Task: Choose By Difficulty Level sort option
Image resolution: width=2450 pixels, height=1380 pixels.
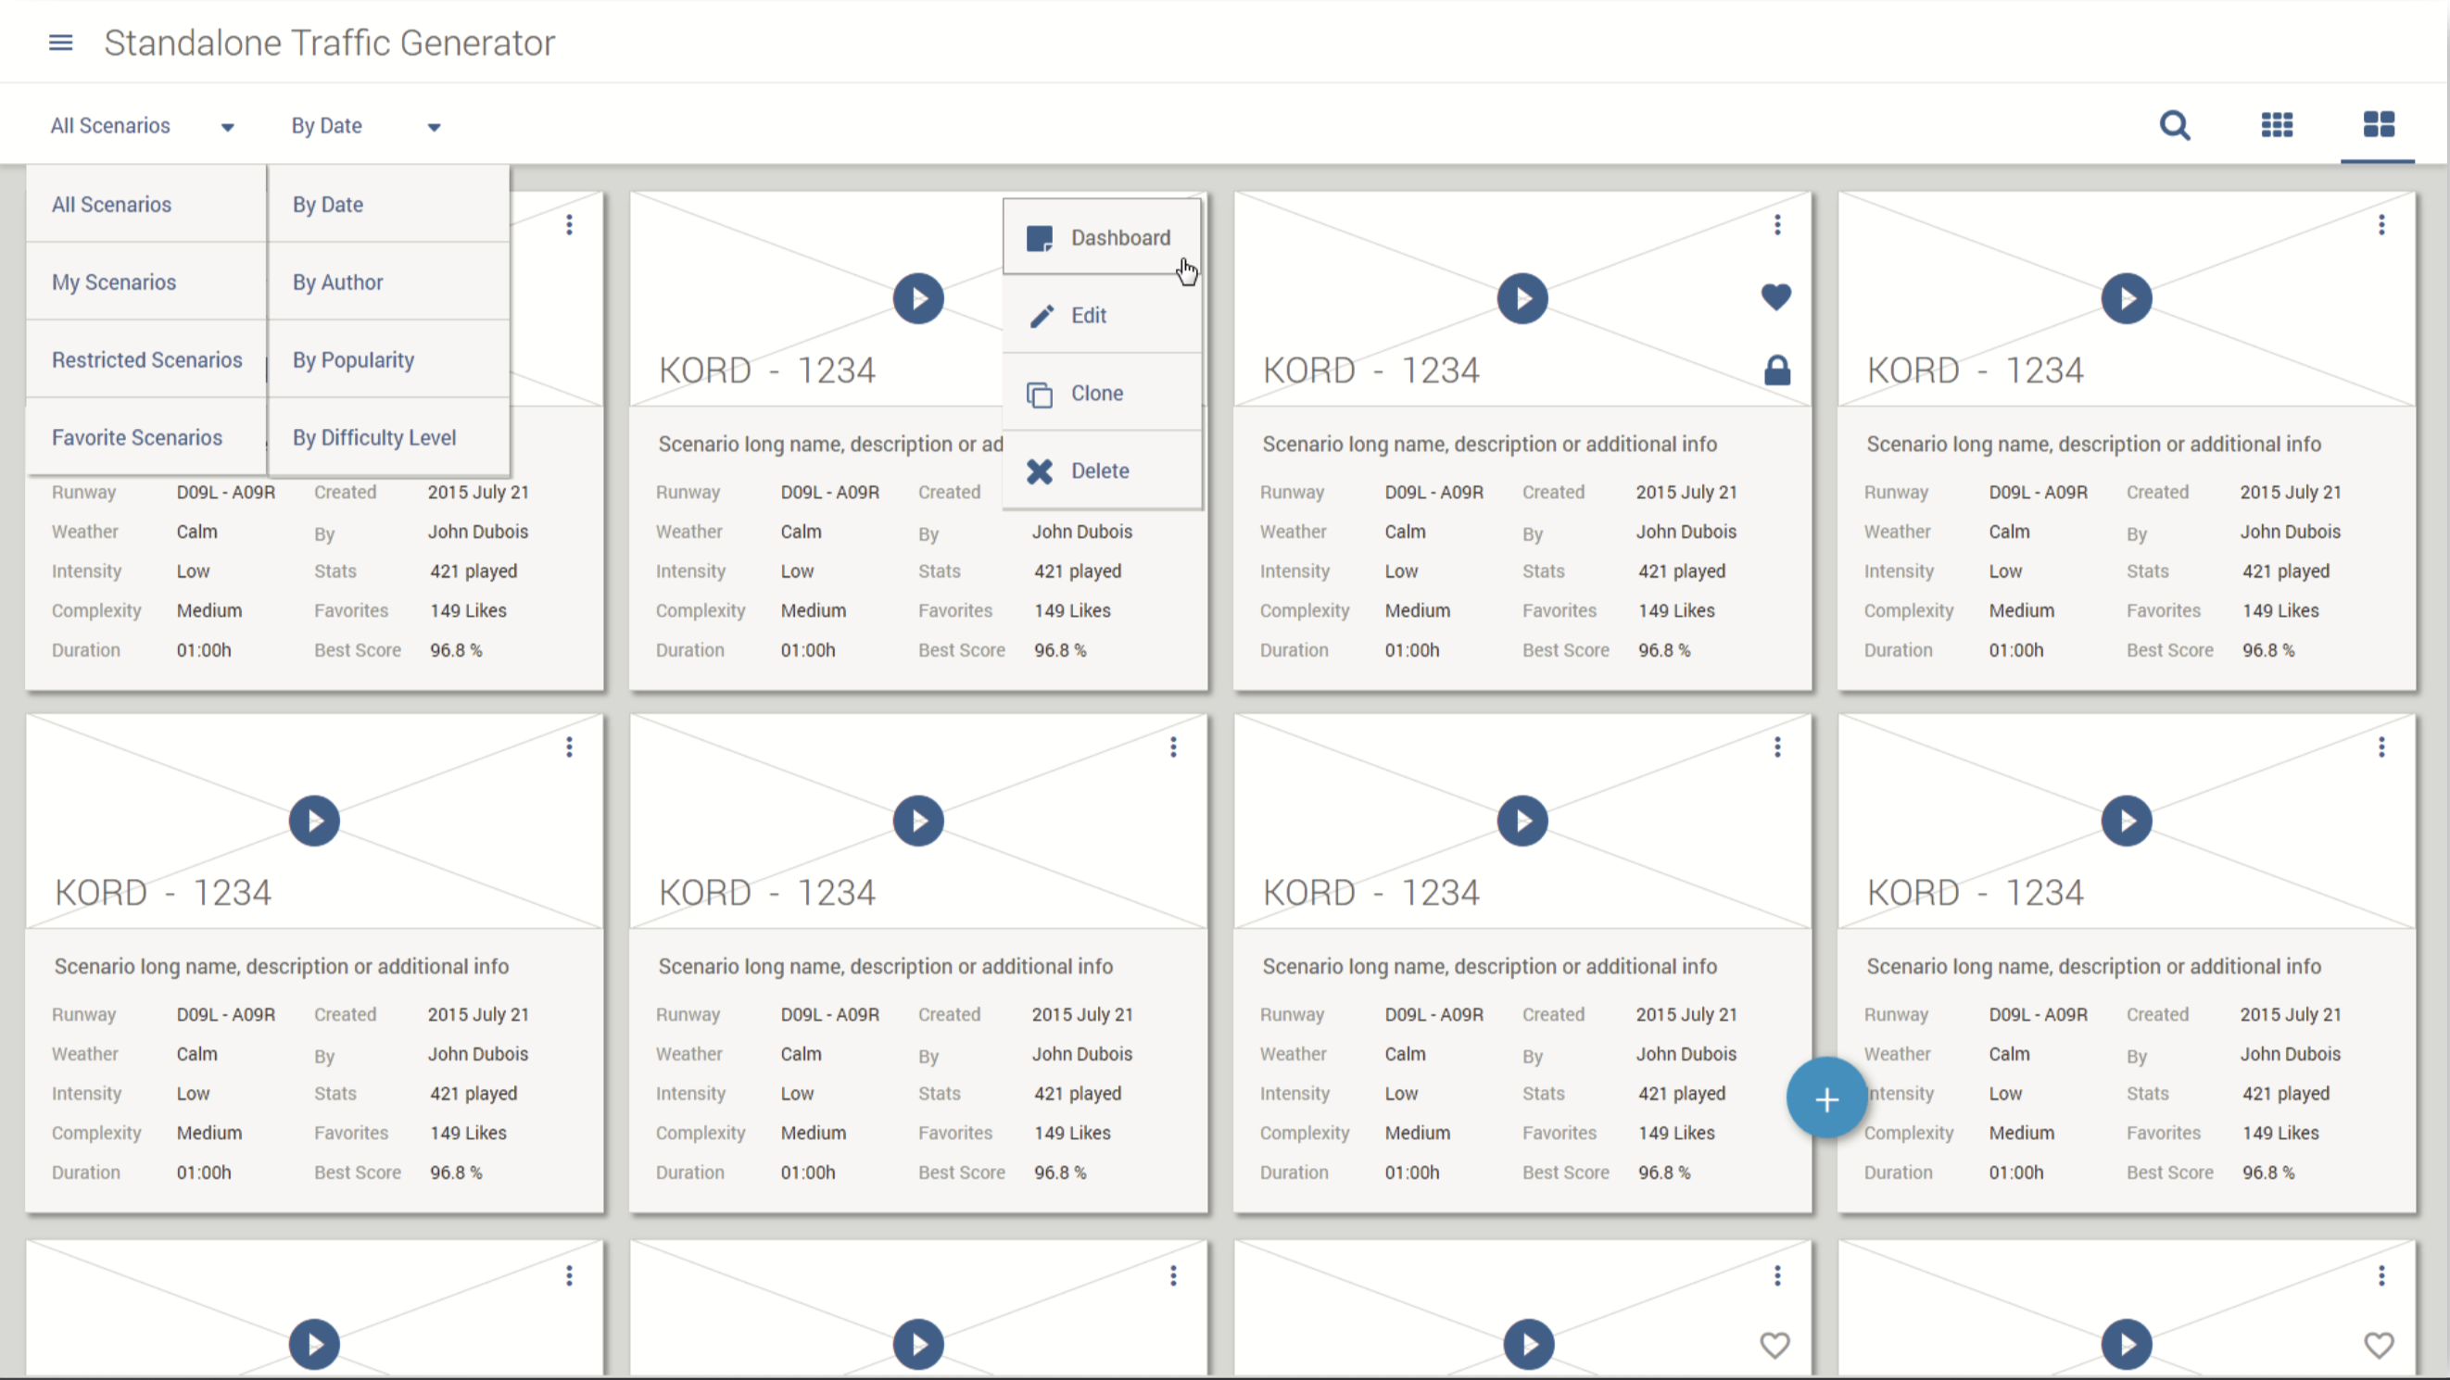Action: click(373, 437)
